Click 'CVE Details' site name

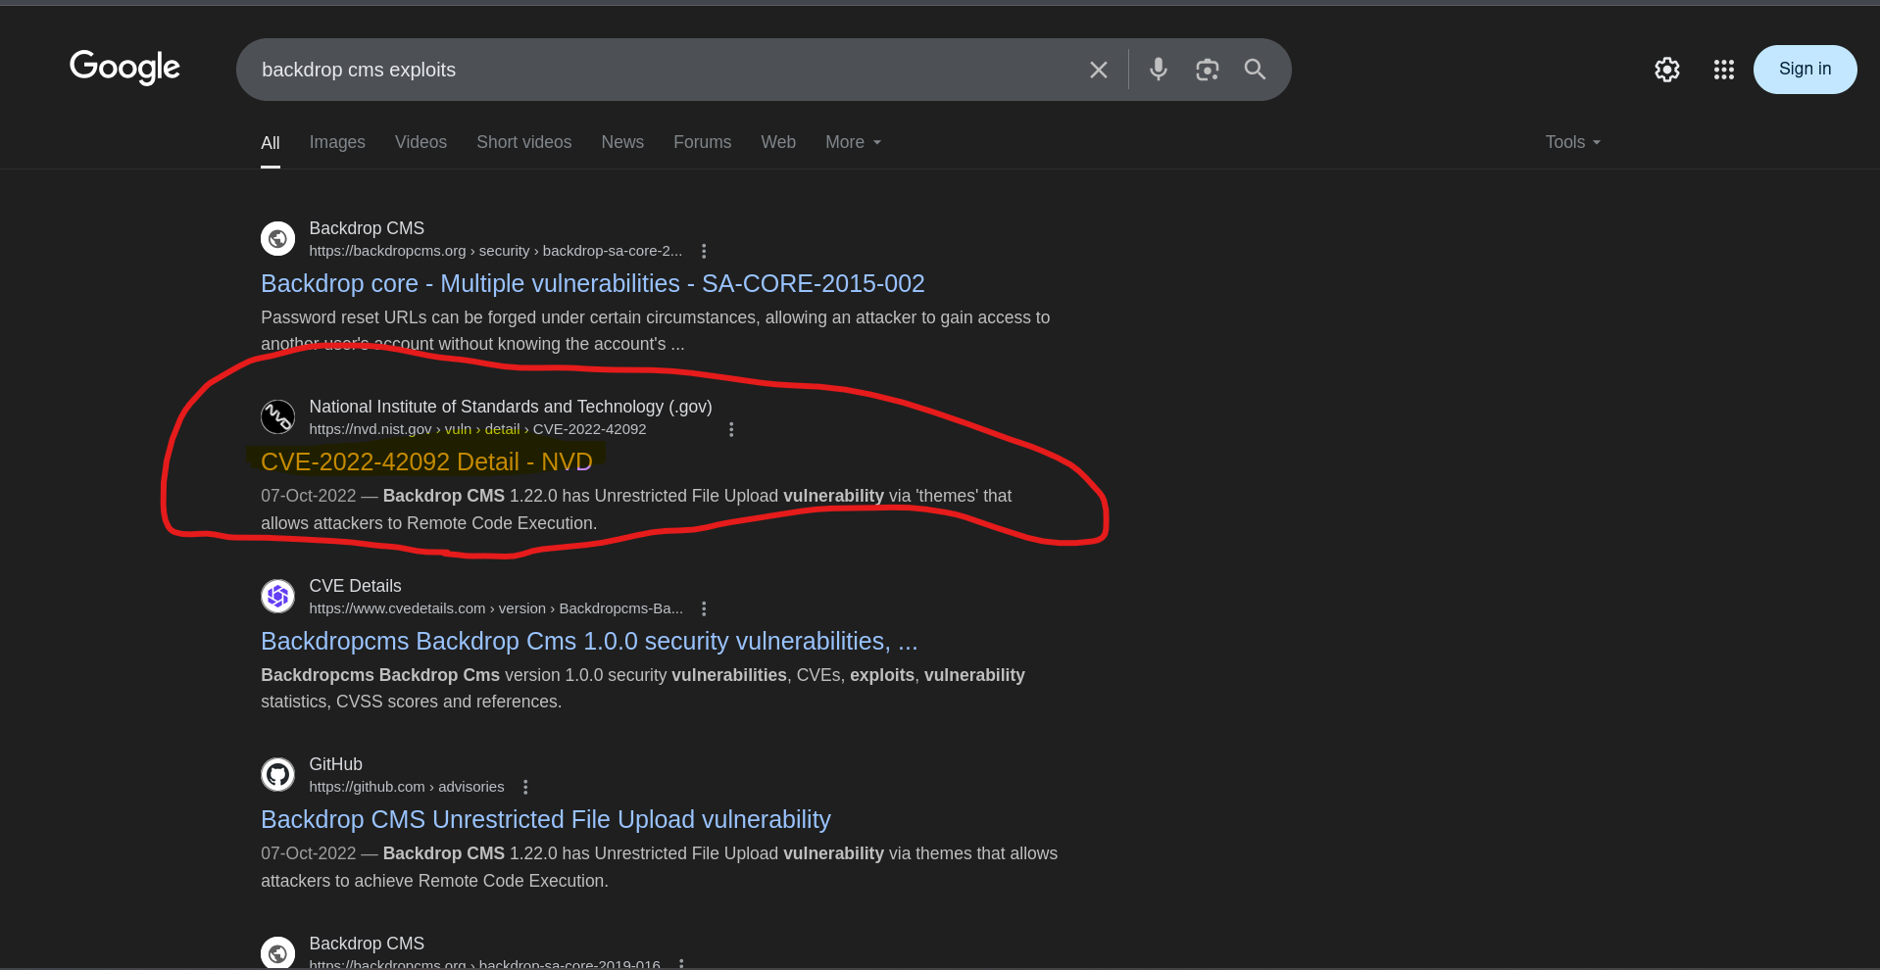[355, 586]
